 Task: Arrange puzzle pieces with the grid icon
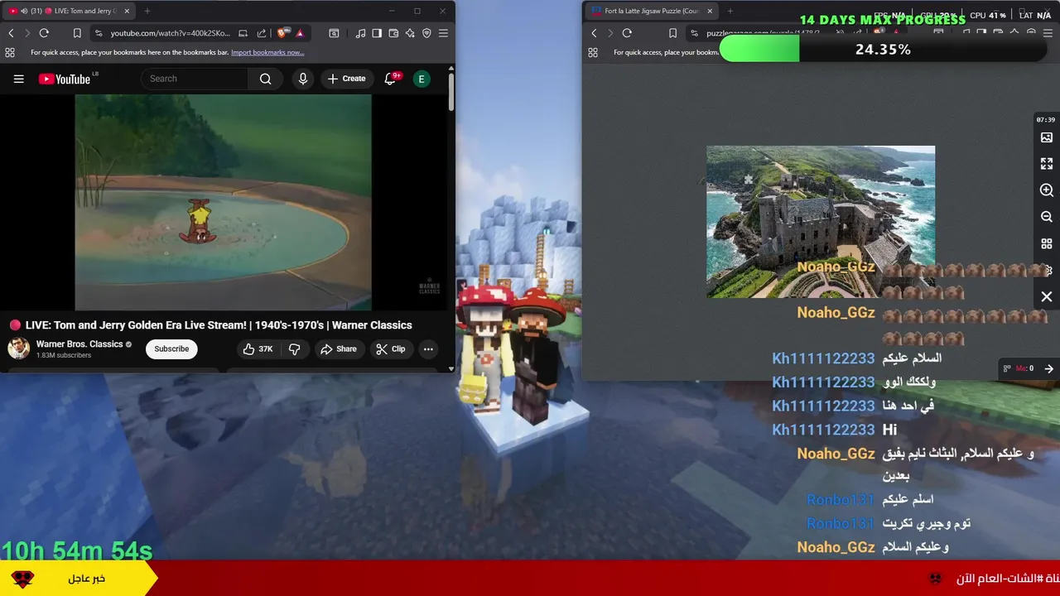1047,244
